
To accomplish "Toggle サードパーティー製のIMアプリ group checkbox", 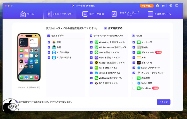I will [x=91, y=36].
